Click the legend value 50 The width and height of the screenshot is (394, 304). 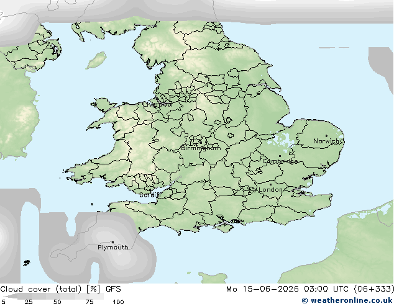pos(57,302)
